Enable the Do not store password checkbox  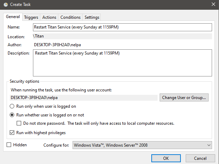point(19,123)
